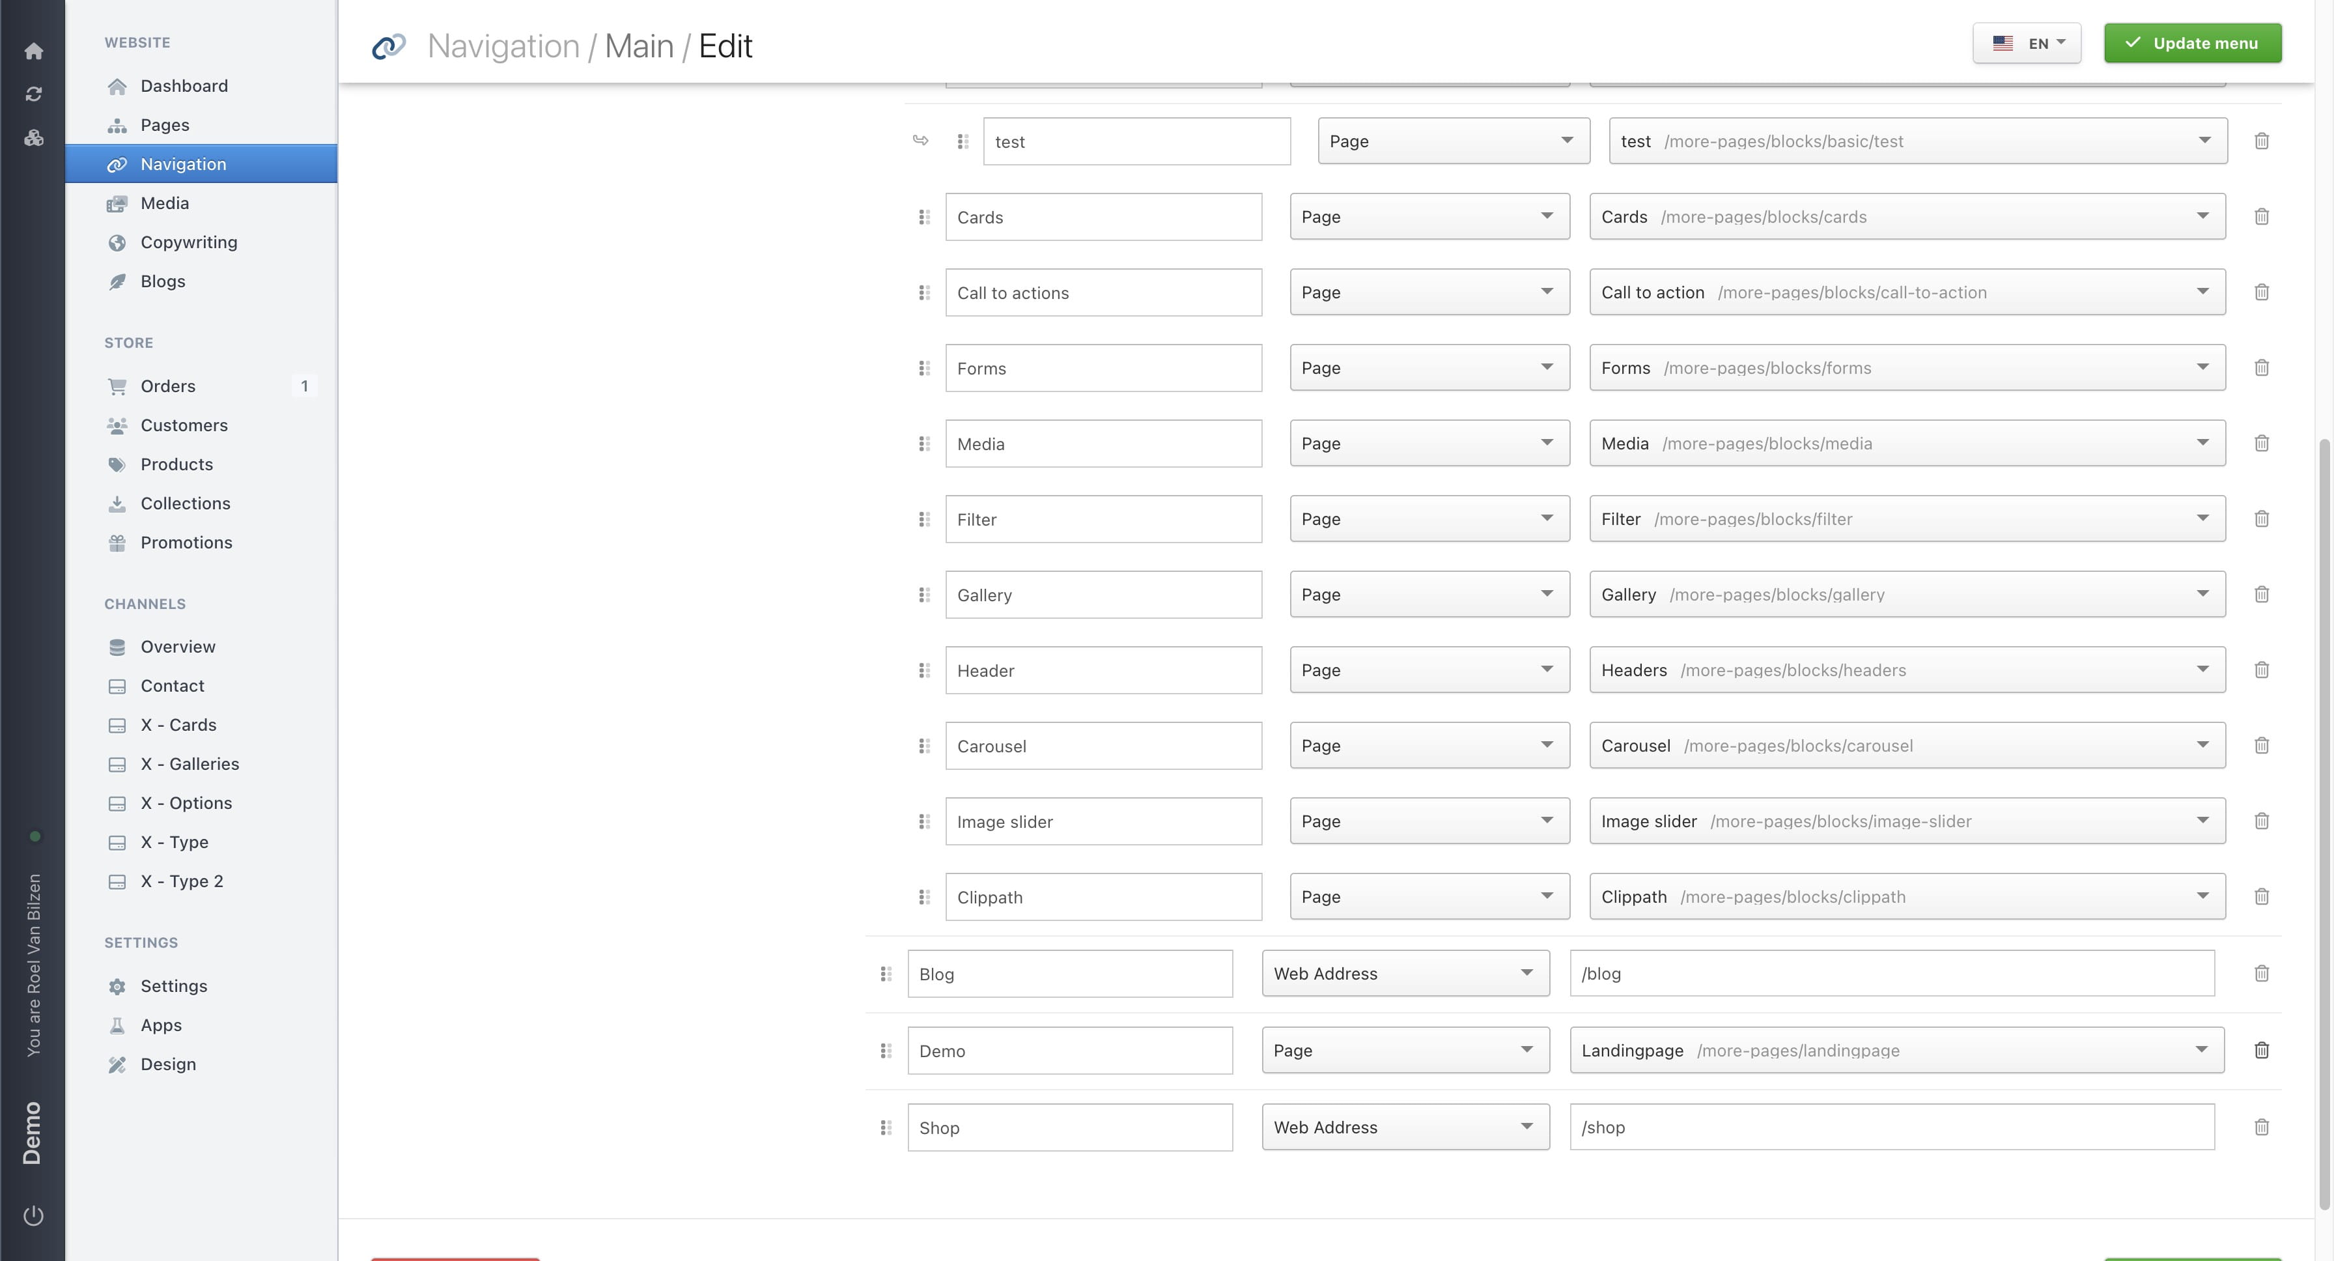Viewport: 2334px width, 1261px height.
Task: Open the Web Address type dropdown for Shop
Action: point(1405,1127)
